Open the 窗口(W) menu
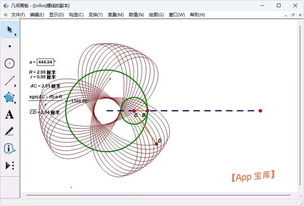The width and height of the screenshot is (304, 206). tap(177, 15)
